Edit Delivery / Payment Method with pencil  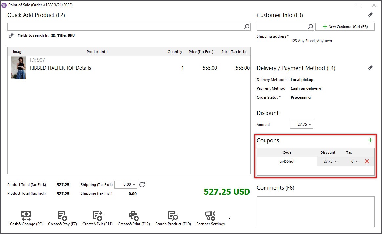370,68
